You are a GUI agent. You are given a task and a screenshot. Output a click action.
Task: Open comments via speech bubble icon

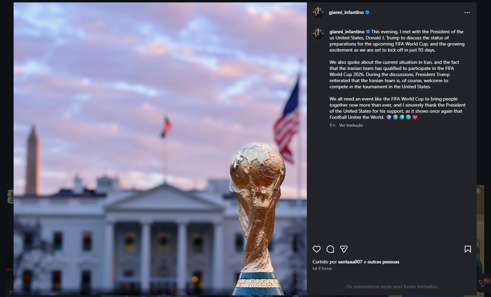[x=330, y=249]
